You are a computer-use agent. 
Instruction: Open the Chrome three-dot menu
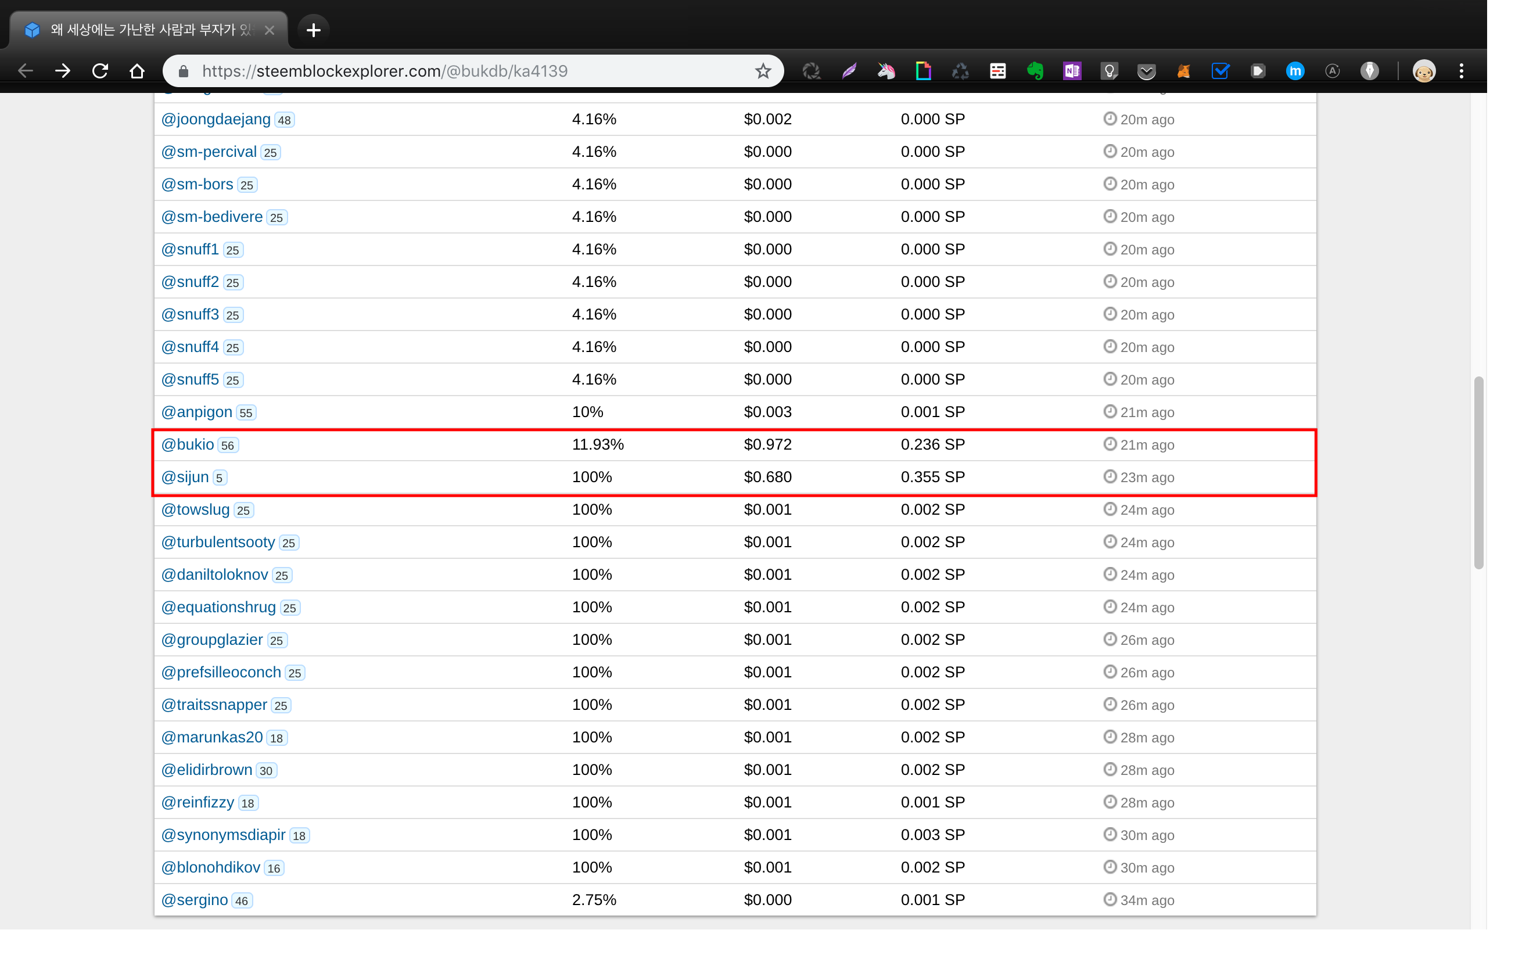[x=1461, y=71]
